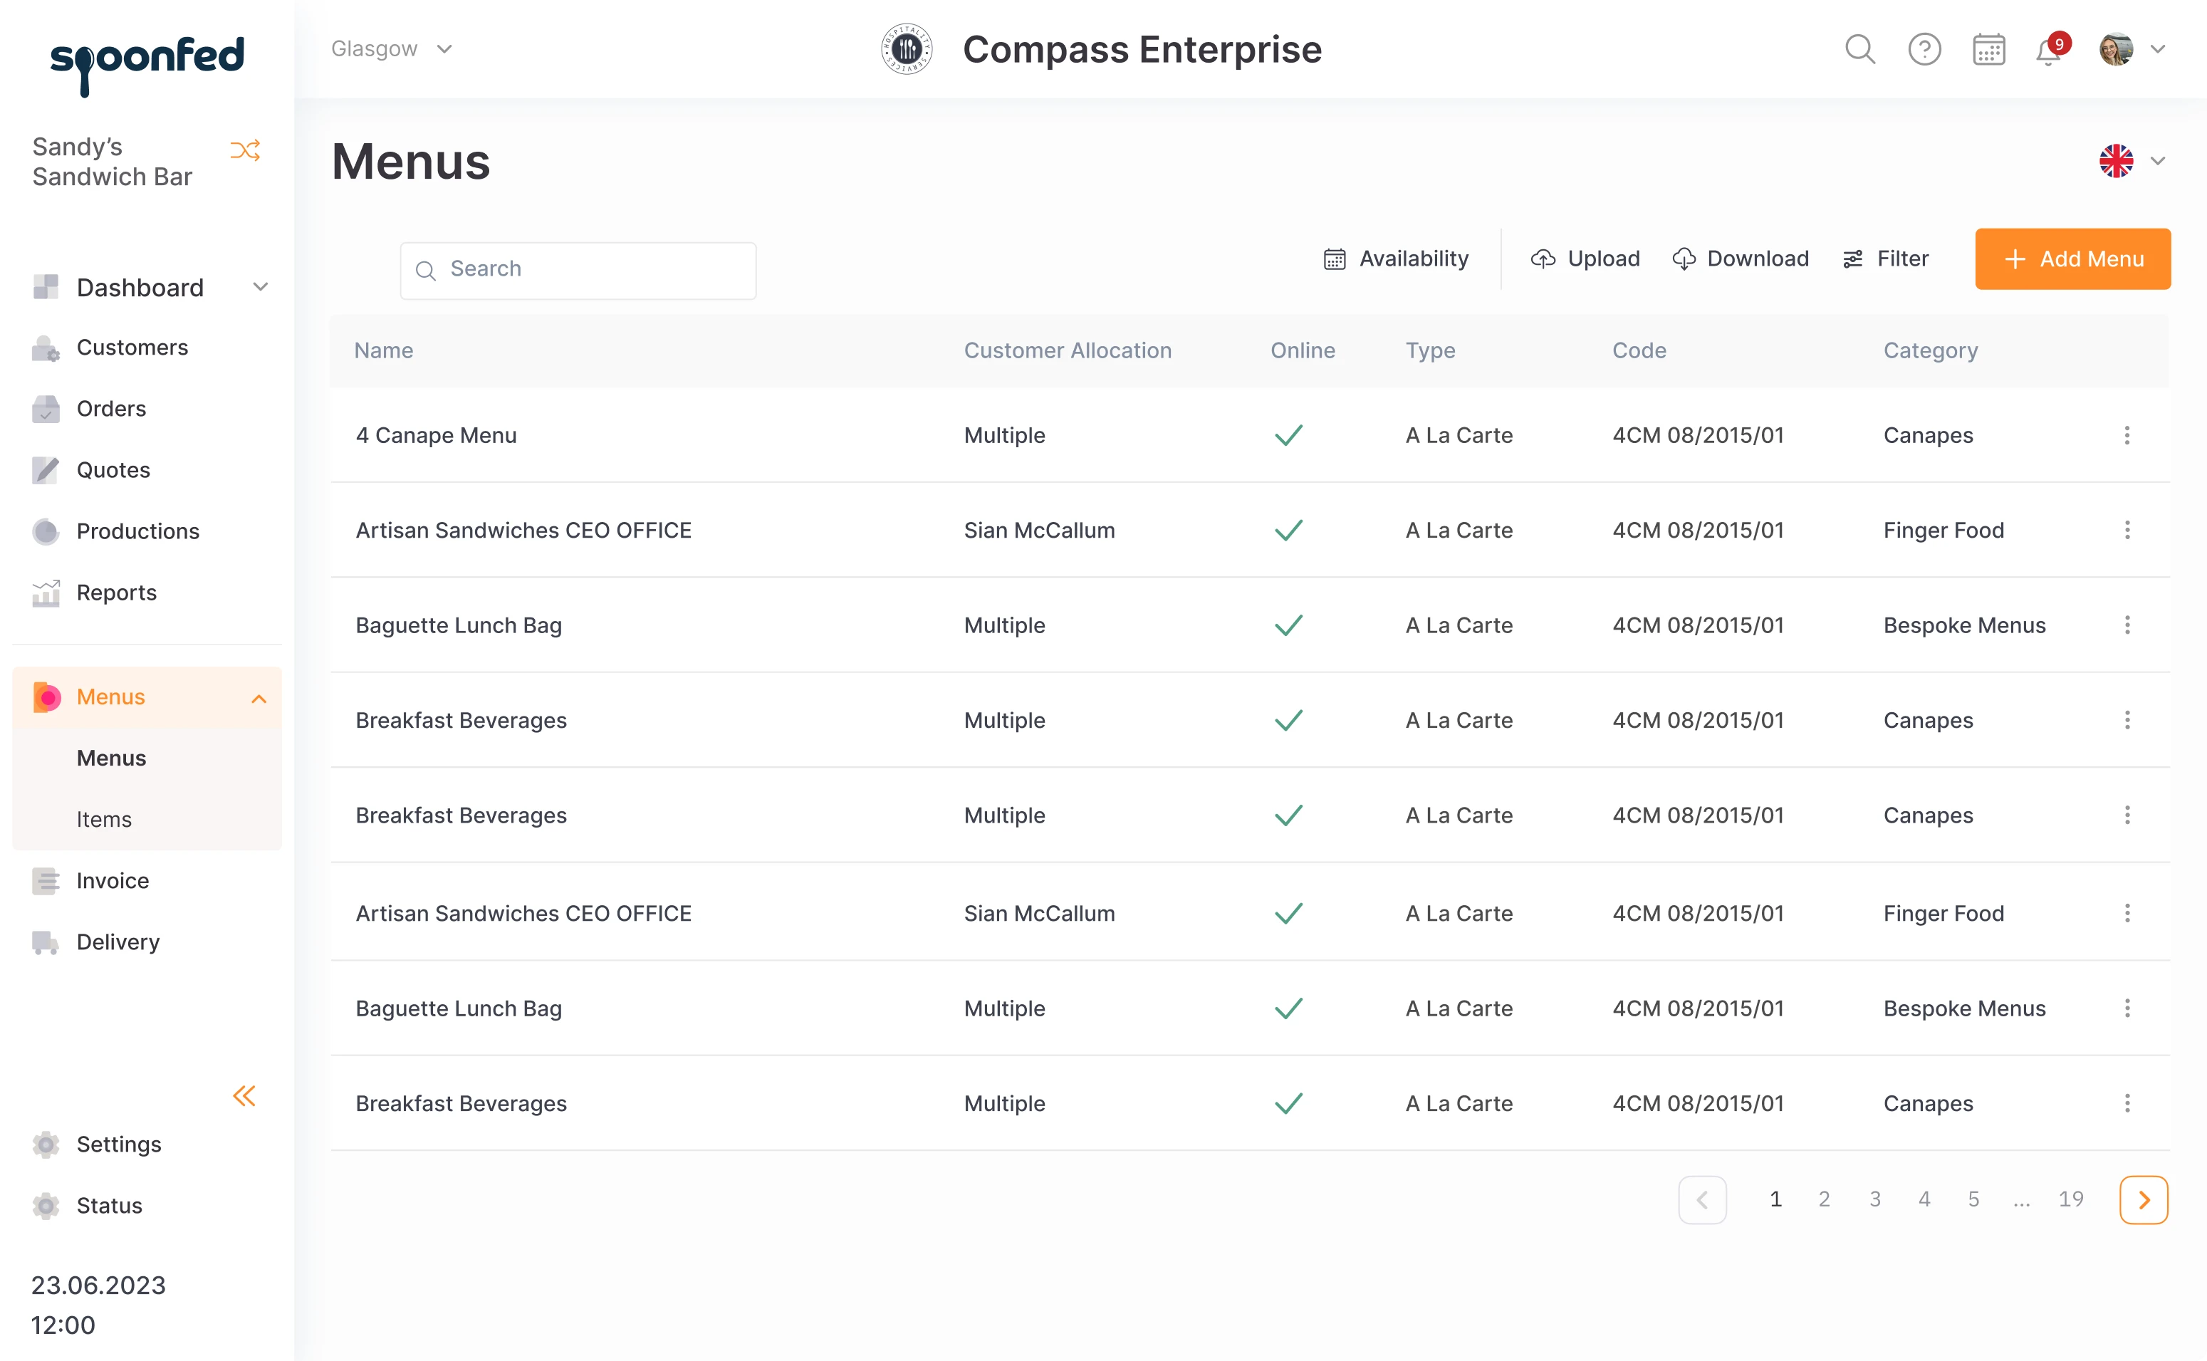2207x1361 pixels.
Task: Open the calendar icon in top bar
Action: pos(1988,50)
